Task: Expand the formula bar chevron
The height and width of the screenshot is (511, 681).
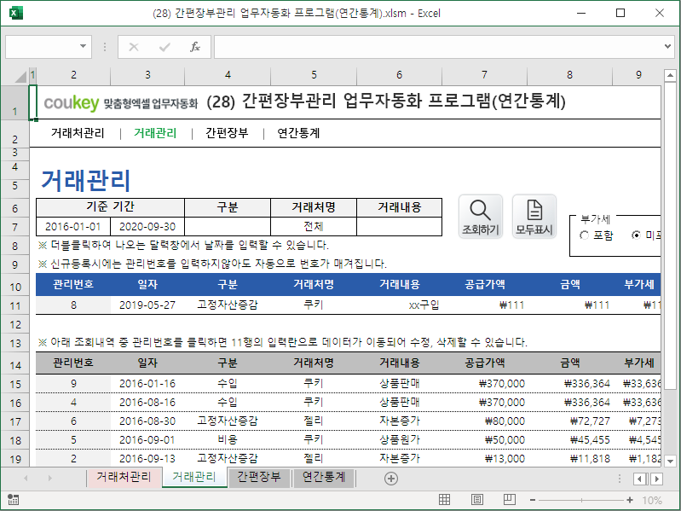Action: 667,46
